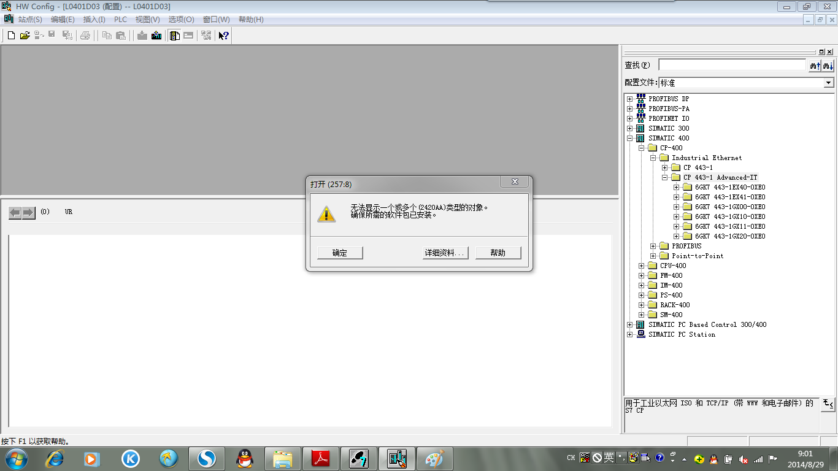This screenshot has height=471, width=838.
Task: Click the Save floppy-disk toolbar icon
Action: 52,36
